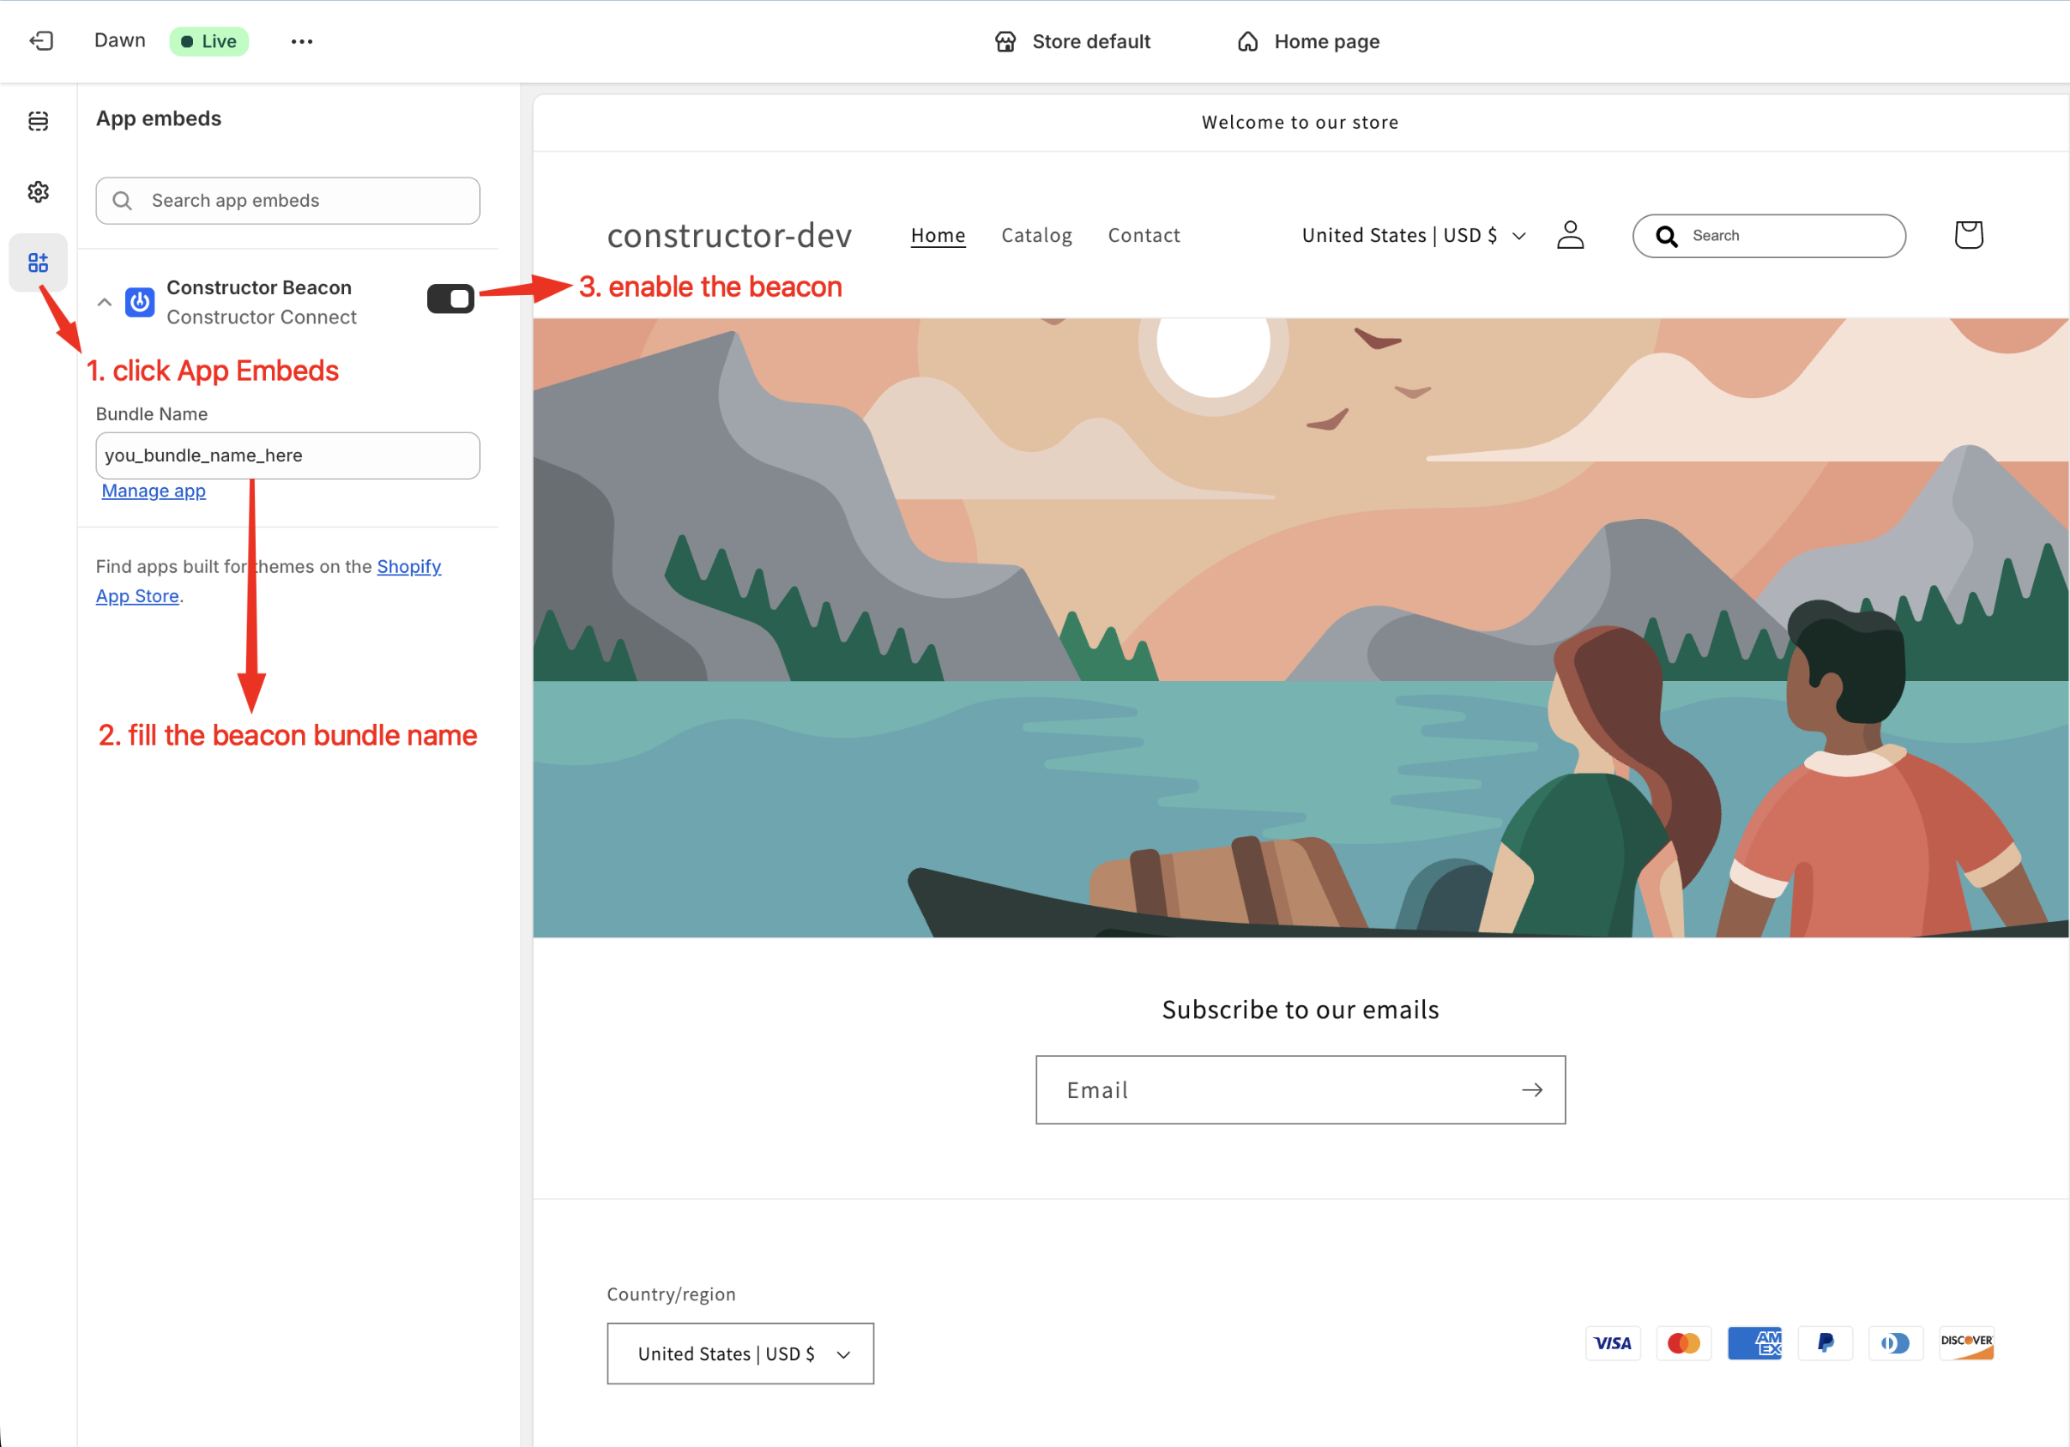Click the store account person icon
The height and width of the screenshot is (1447, 2070).
point(1570,235)
